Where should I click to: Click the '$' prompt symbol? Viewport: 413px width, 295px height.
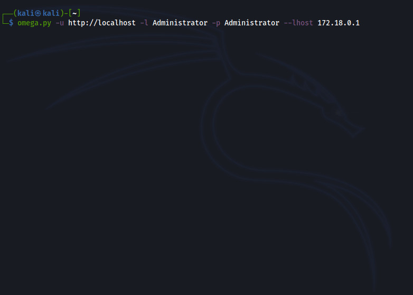(11, 23)
